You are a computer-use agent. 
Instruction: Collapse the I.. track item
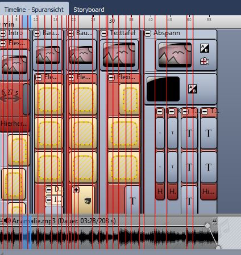pyautogui.click(x=49, y=199)
